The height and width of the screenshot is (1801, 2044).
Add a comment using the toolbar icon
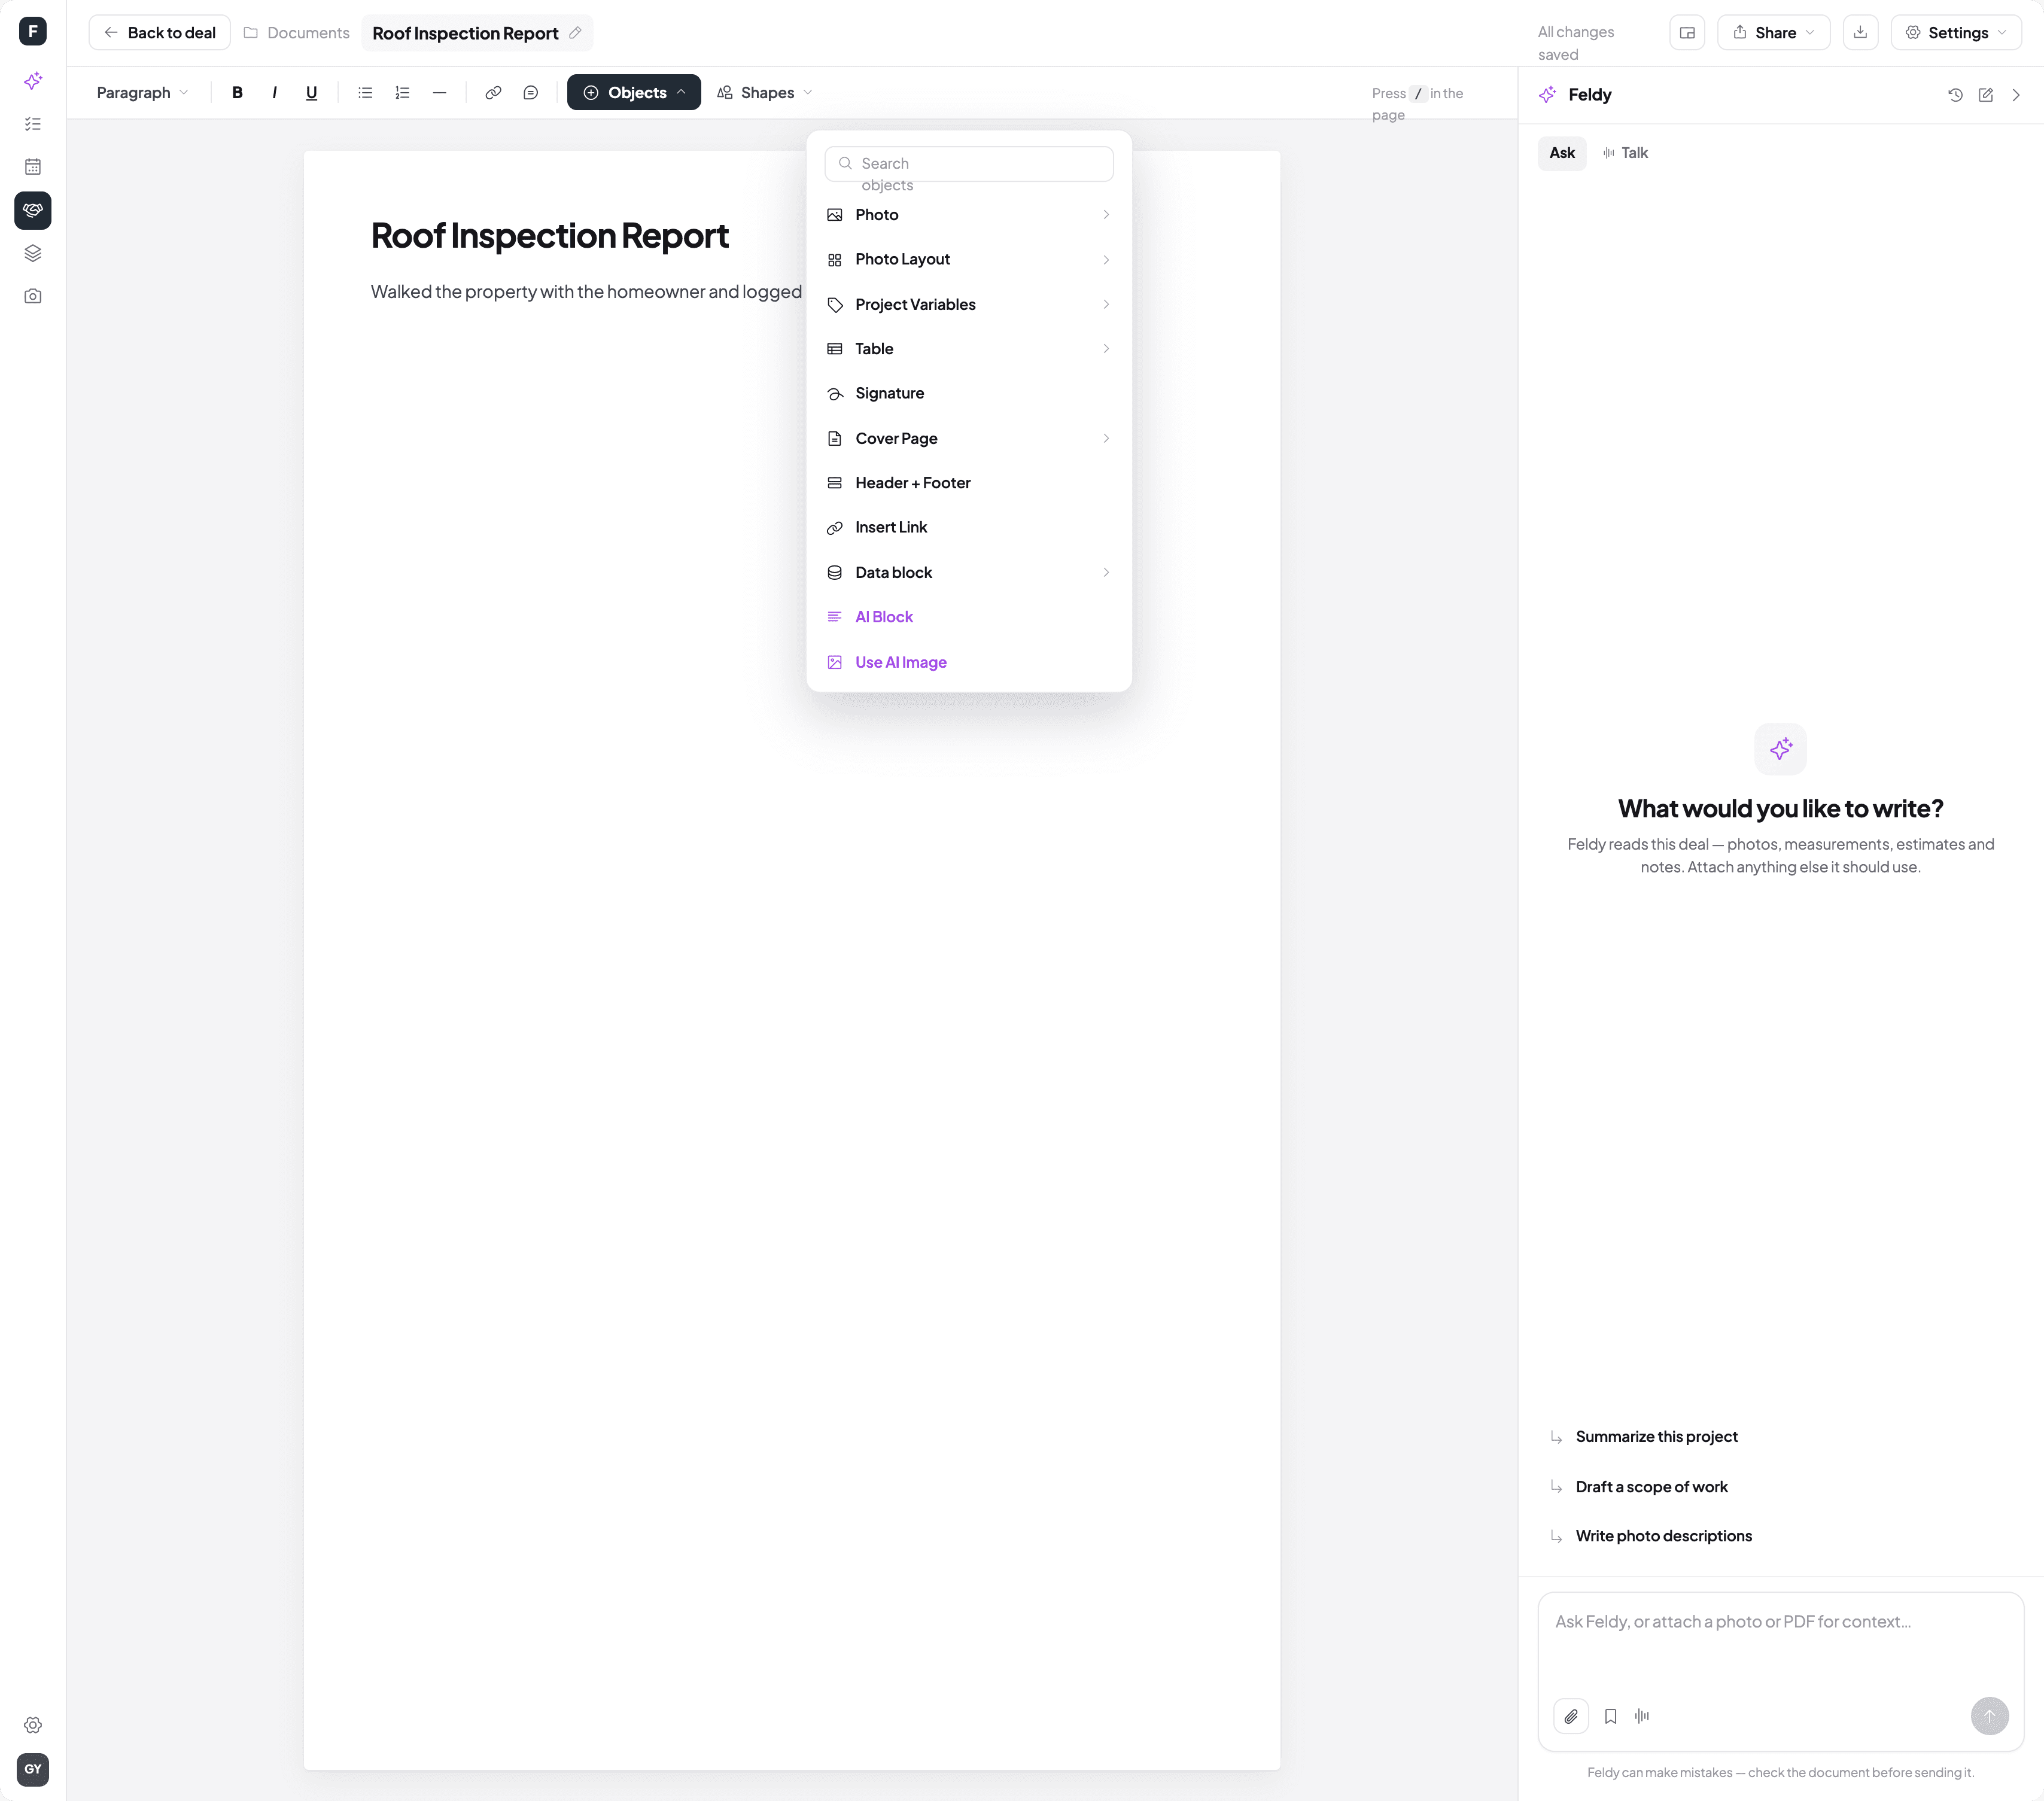click(530, 92)
